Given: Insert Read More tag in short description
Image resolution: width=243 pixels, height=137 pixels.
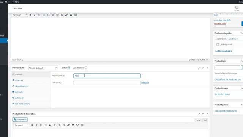Looking at the screenshot, I should tap(73, 125).
